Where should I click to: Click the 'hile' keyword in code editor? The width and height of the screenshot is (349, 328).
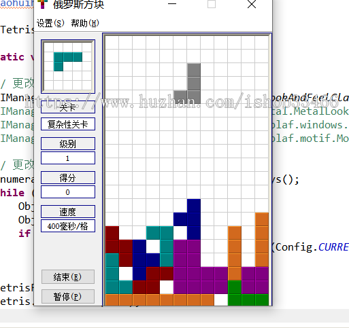(12, 193)
